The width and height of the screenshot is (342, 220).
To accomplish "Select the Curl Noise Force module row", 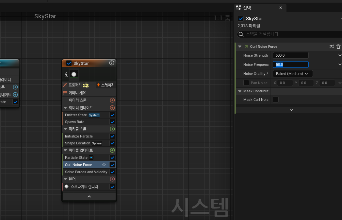I will [89, 165].
